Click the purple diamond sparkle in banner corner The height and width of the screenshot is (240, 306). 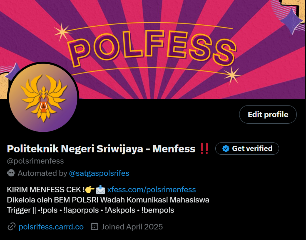pos(292,21)
